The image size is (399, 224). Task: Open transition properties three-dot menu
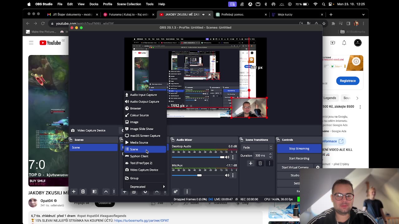[x=270, y=163]
